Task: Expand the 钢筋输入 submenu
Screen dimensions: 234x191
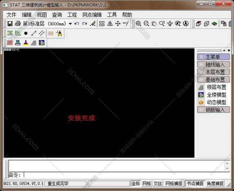Action: tap(213, 110)
